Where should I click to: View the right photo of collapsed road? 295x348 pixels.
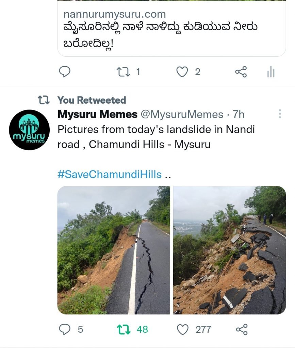pos(230,250)
